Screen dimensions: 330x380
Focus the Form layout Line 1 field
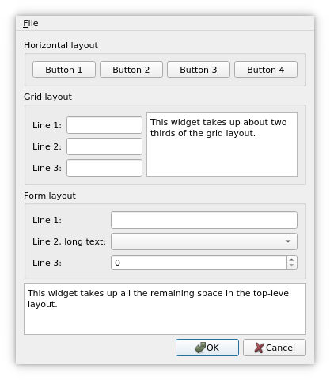click(204, 220)
